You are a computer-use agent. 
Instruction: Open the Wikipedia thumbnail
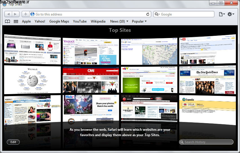click(32, 80)
